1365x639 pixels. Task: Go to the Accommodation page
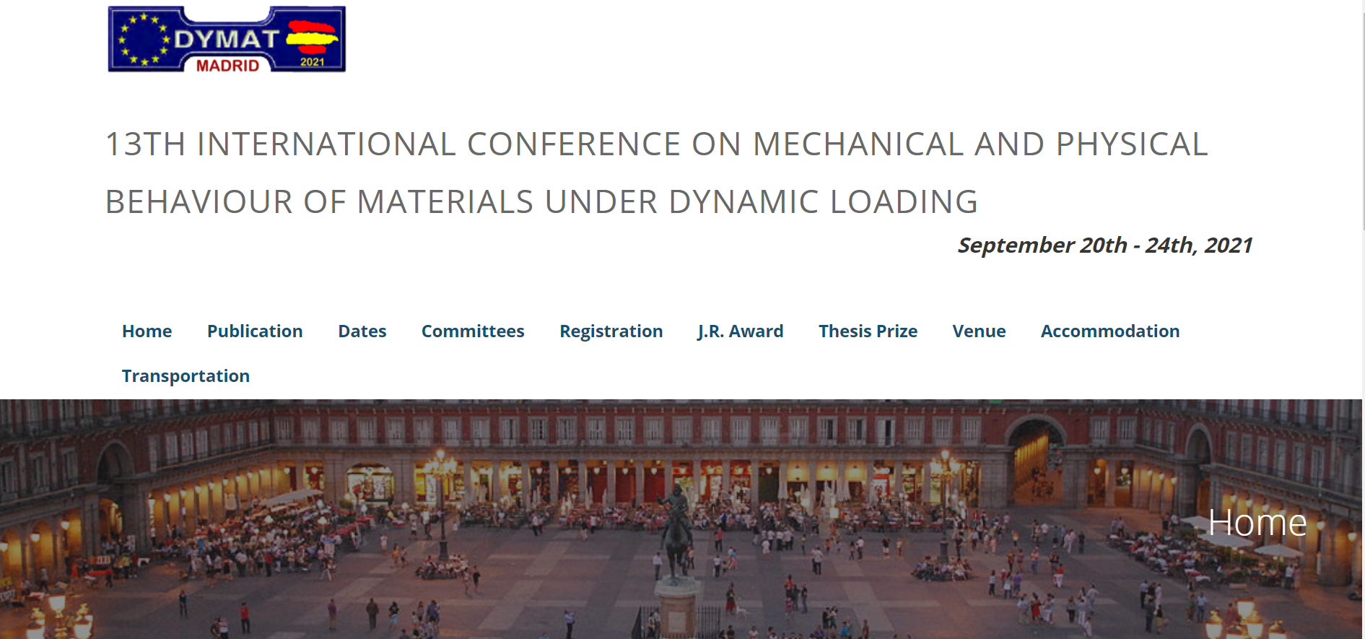1109,331
